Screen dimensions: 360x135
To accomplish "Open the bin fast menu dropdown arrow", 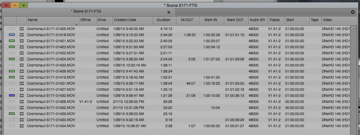I will click(x=353, y=12).
